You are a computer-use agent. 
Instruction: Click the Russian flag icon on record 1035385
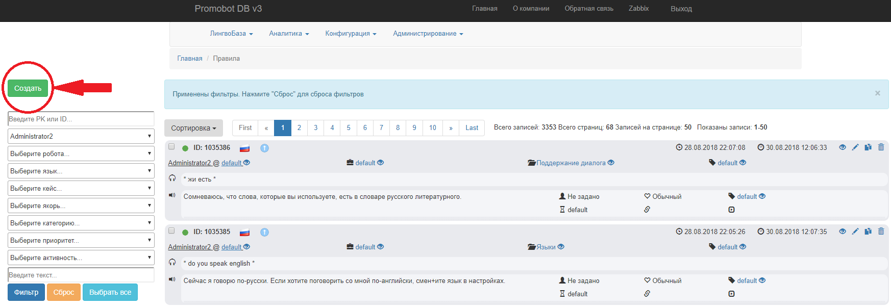coord(245,233)
